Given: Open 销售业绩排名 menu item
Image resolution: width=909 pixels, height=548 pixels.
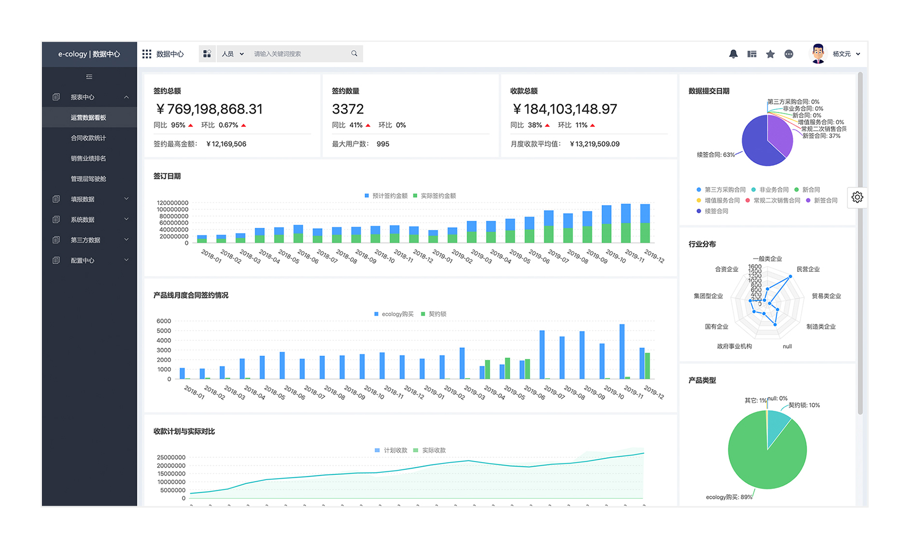Looking at the screenshot, I should coord(88,158).
